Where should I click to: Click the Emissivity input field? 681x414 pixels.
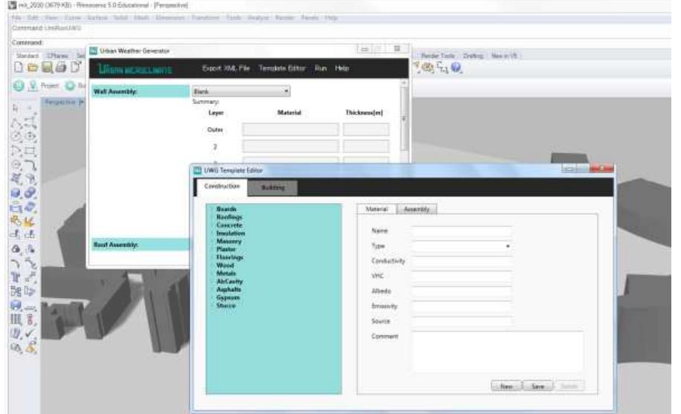462,306
